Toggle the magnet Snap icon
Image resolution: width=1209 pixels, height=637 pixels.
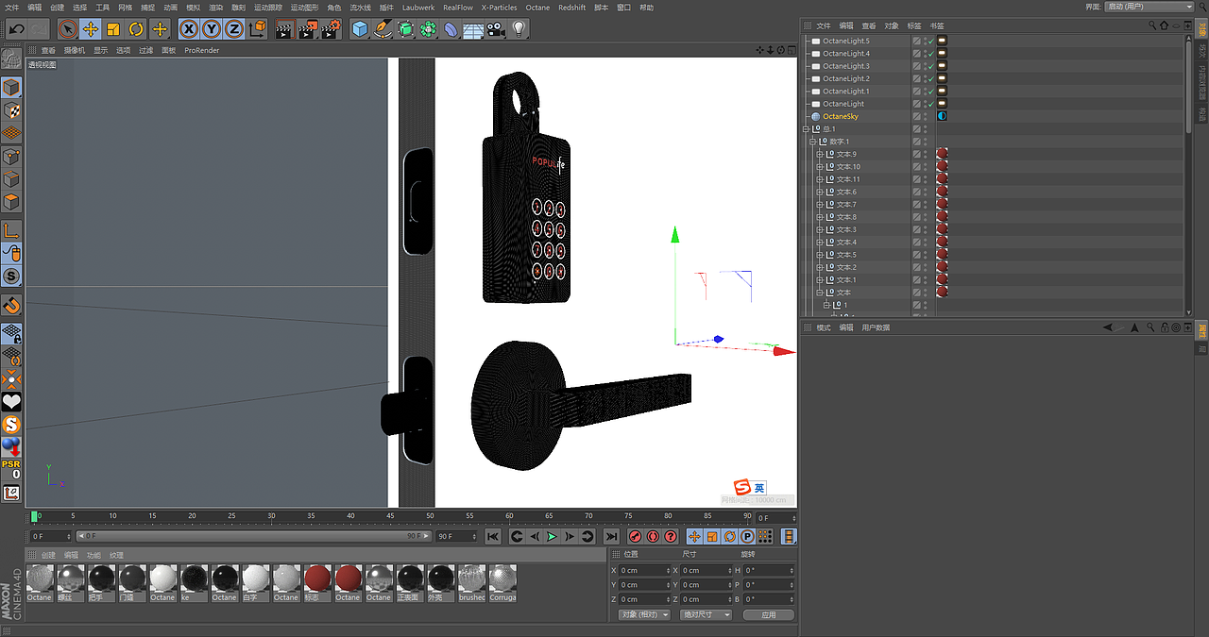click(x=11, y=306)
